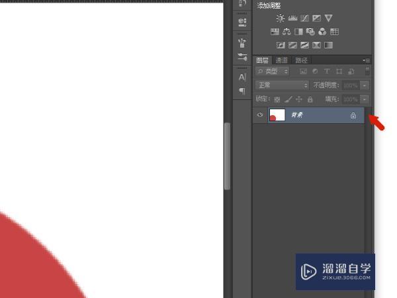
Task: Open the Layers panel flyout menu
Action: (366, 60)
